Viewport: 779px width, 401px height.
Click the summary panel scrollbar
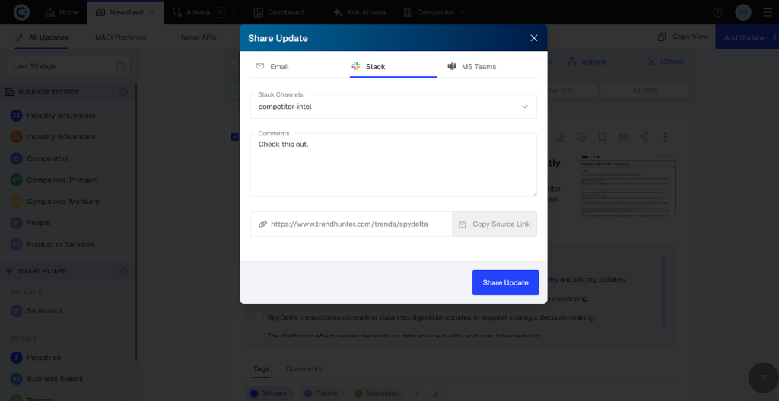coord(663,291)
